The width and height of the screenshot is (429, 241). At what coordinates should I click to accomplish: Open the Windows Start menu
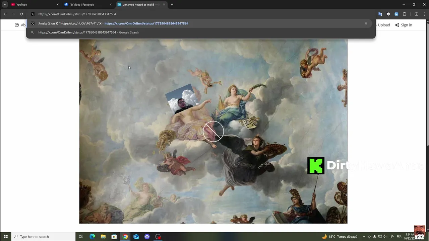tap(6, 237)
